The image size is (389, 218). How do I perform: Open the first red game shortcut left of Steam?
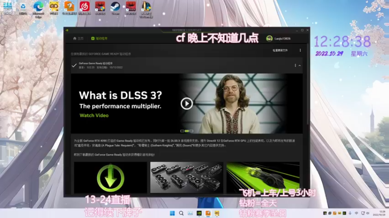[100, 8]
